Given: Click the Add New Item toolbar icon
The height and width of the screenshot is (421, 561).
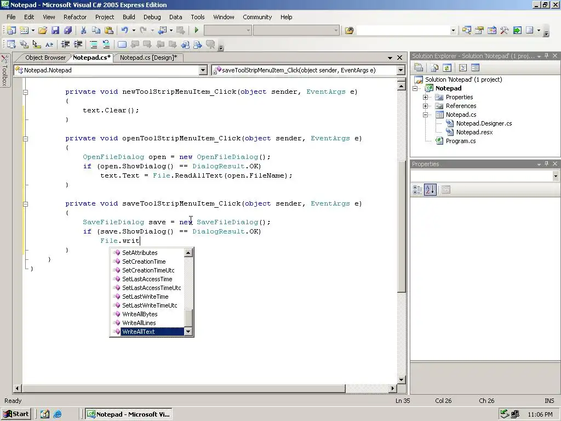Looking at the screenshot, I should tap(24, 31).
